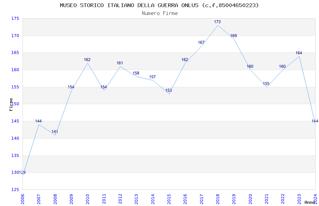This screenshot has width=319, height=206.
Task: Select the 141 data label for 2008
Action: point(55,131)
